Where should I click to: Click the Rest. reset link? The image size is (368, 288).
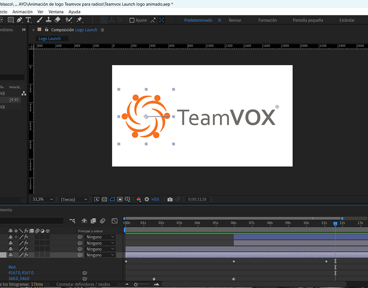[13, 267]
